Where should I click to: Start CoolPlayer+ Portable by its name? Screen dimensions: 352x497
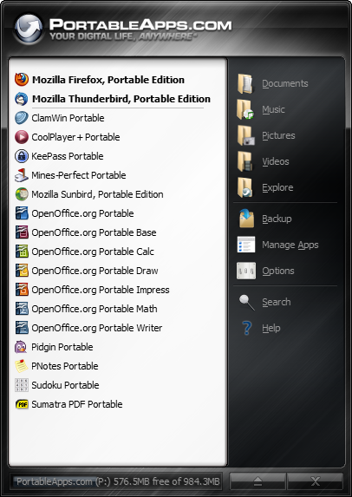[75, 137]
